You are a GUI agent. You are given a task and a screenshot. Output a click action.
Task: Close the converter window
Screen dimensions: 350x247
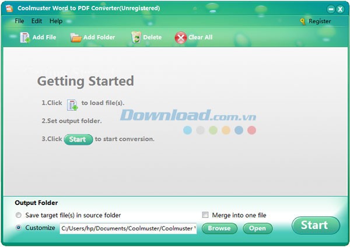click(x=340, y=9)
